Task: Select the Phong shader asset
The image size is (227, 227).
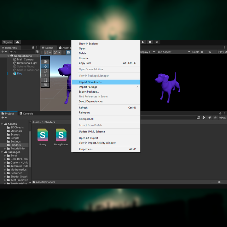Action: coord(43,137)
